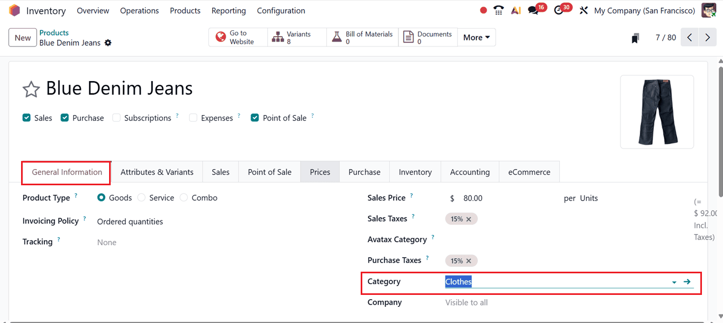Click the product settings gear next to Blue Denim Jeans
723x323 pixels.
click(x=108, y=43)
